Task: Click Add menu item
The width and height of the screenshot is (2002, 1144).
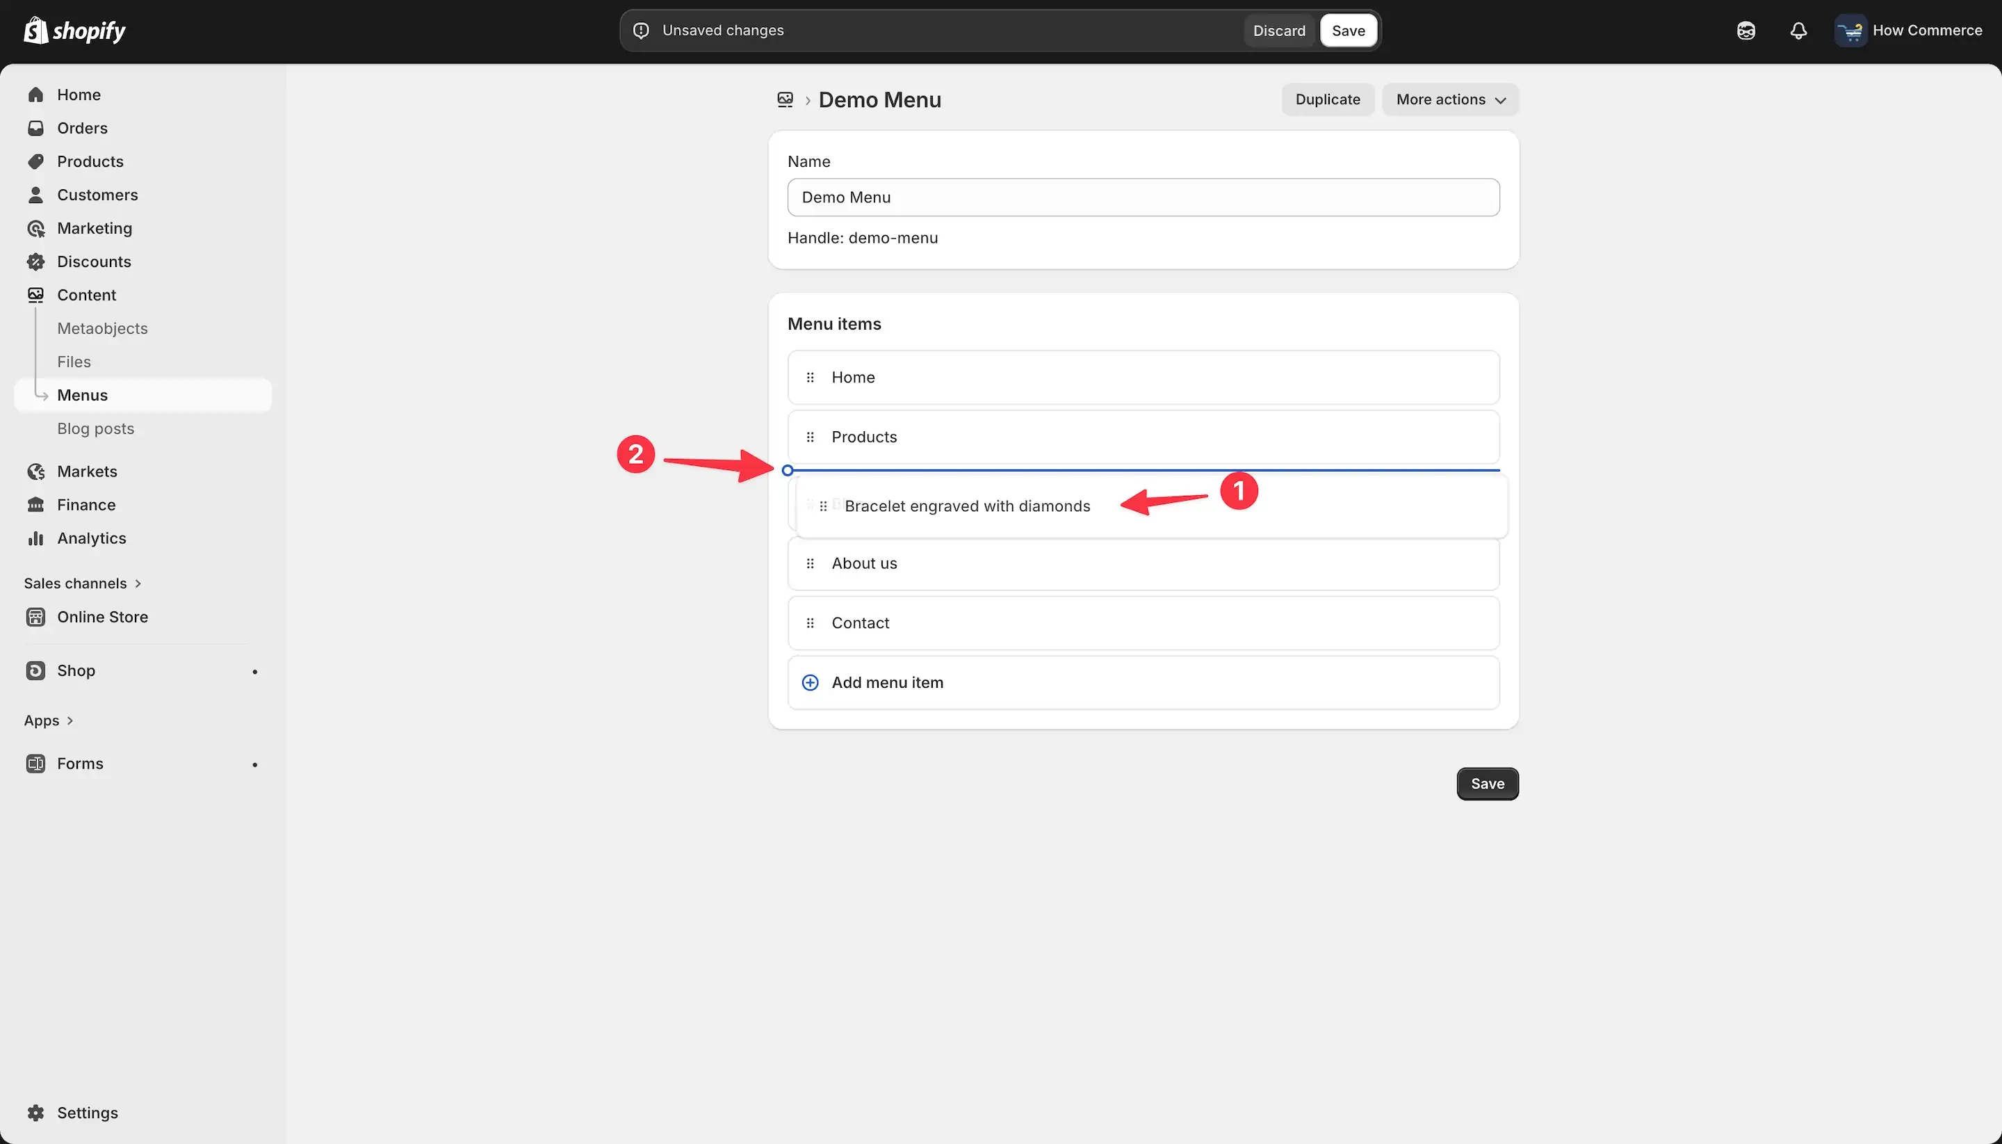Action: tap(1143, 683)
